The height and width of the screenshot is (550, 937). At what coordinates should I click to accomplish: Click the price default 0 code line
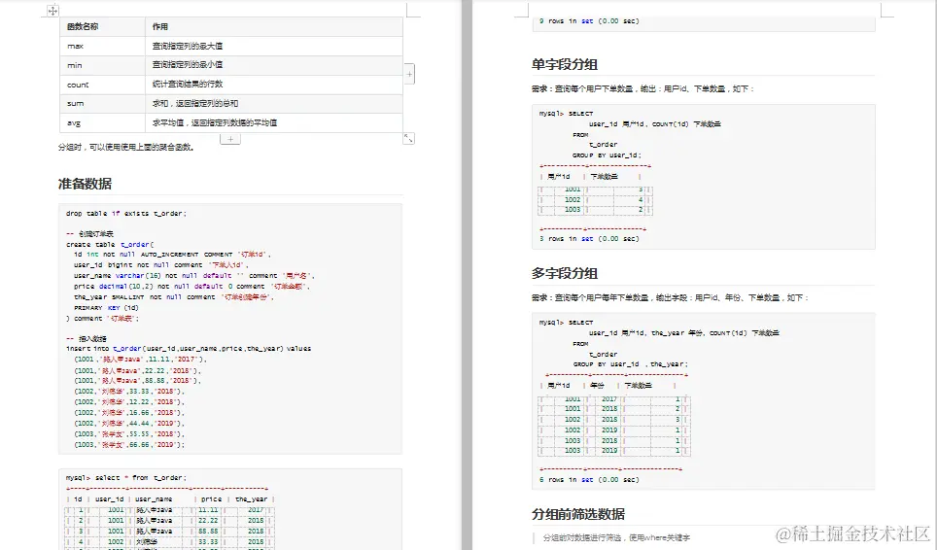pyautogui.click(x=192, y=287)
